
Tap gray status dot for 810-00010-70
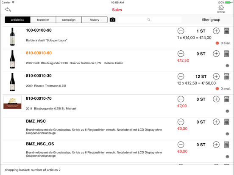point(227,111)
